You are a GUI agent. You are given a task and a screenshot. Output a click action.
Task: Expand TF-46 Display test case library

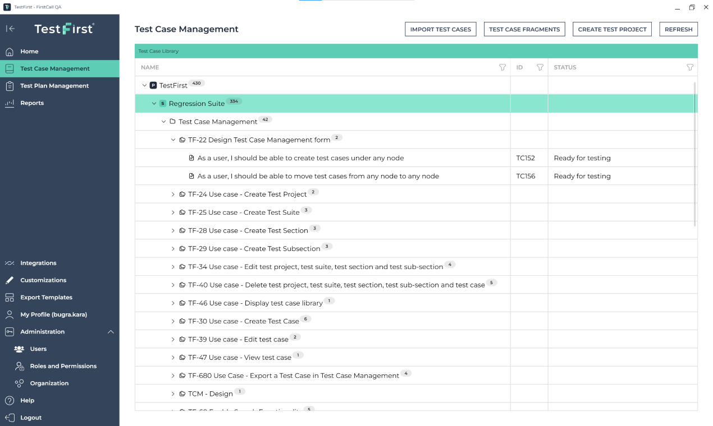(x=173, y=303)
